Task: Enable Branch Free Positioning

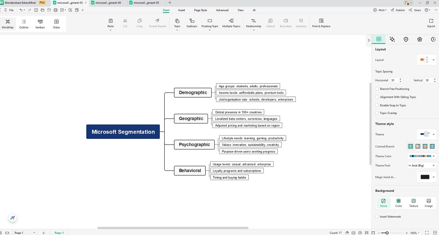Action: coord(377,88)
